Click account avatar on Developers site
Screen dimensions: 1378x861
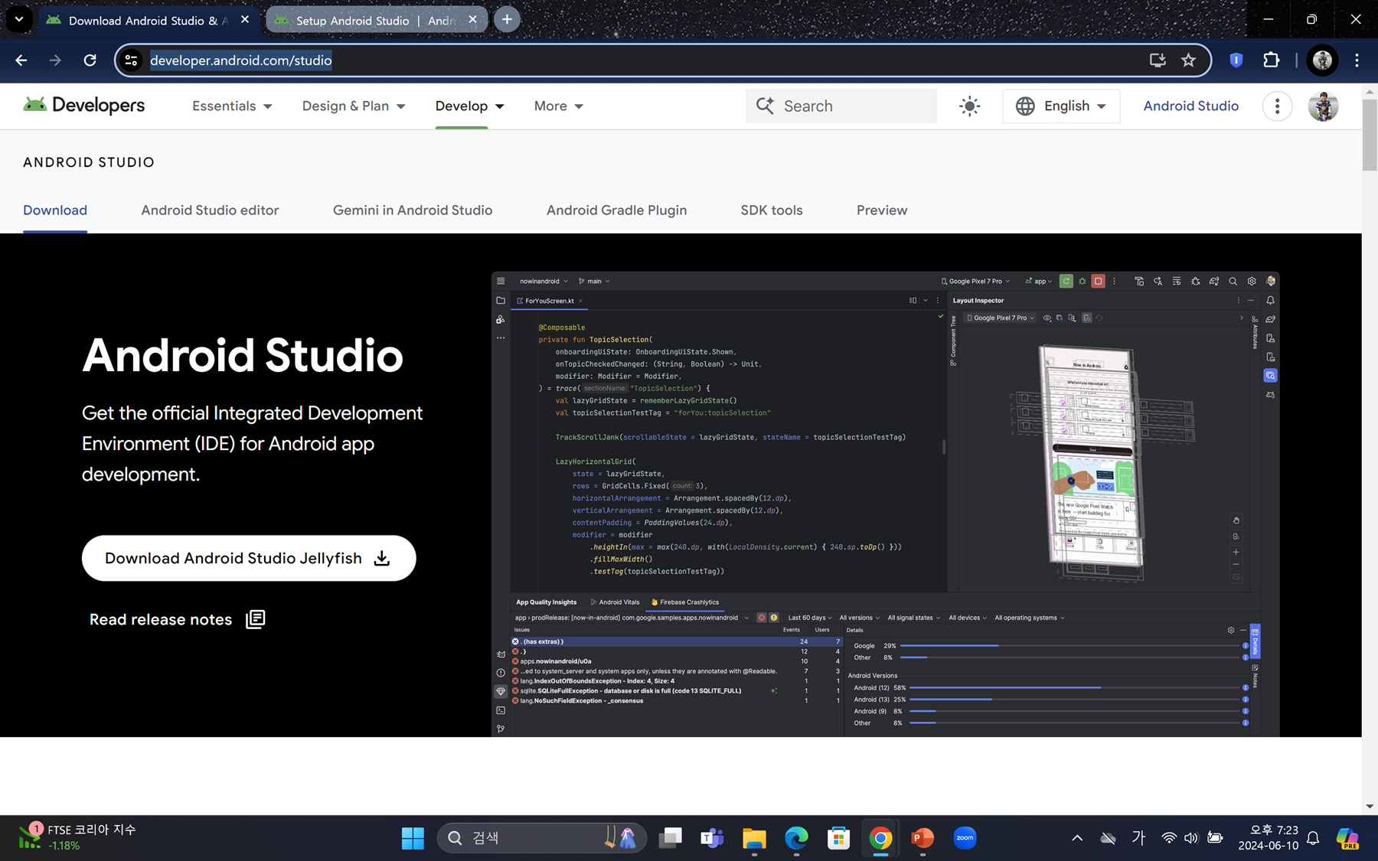[x=1323, y=106]
